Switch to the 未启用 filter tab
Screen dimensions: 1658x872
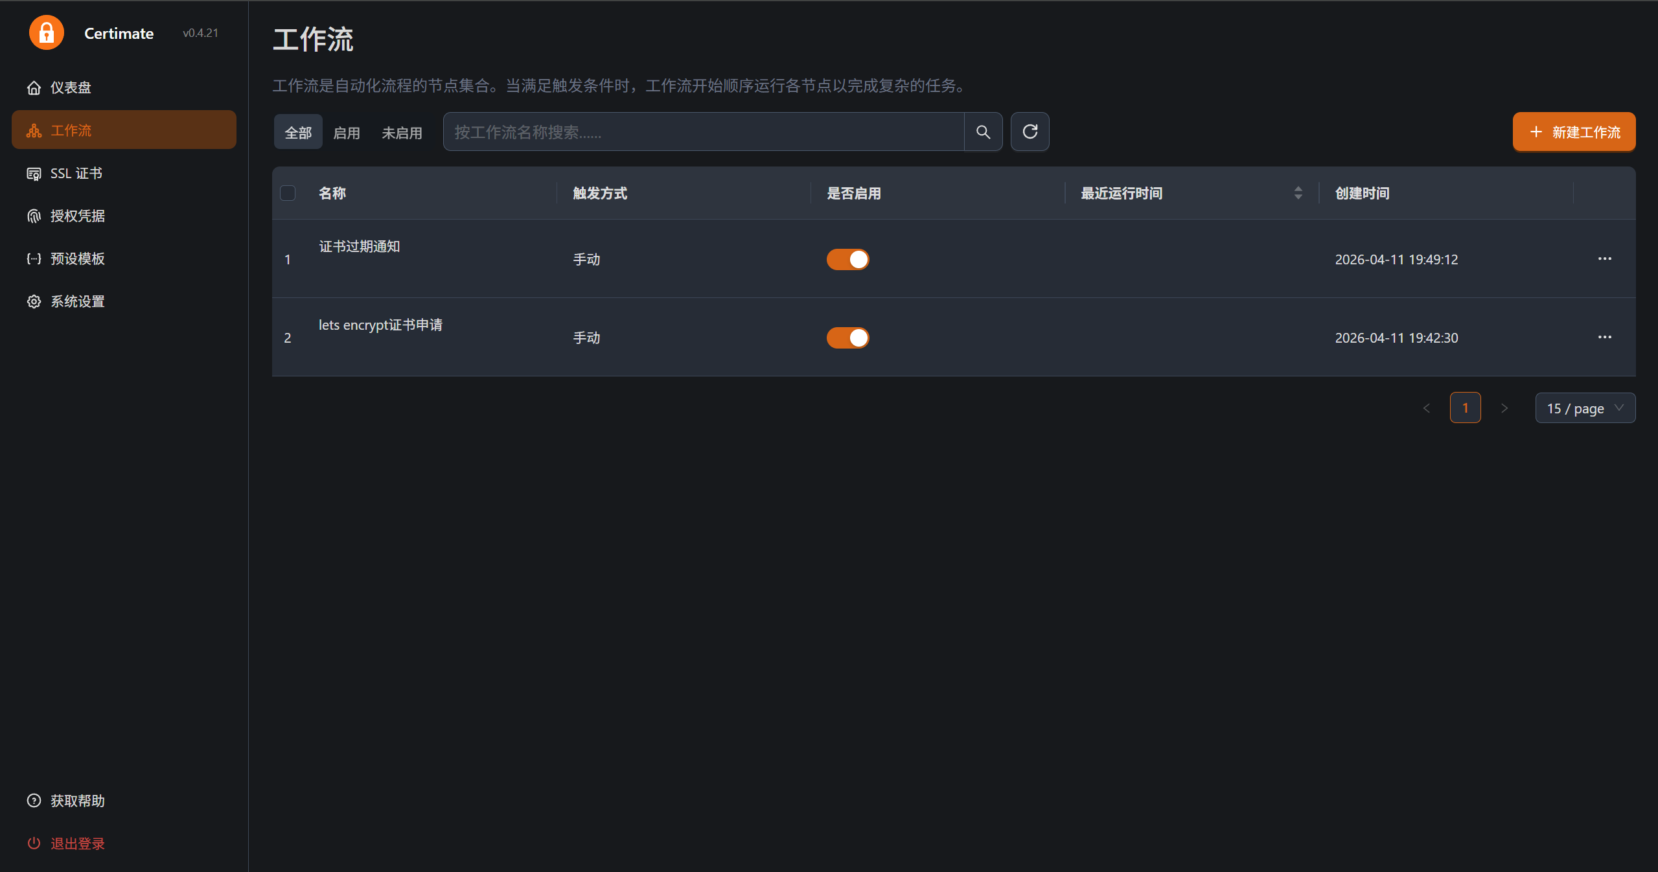[x=402, y=132]
